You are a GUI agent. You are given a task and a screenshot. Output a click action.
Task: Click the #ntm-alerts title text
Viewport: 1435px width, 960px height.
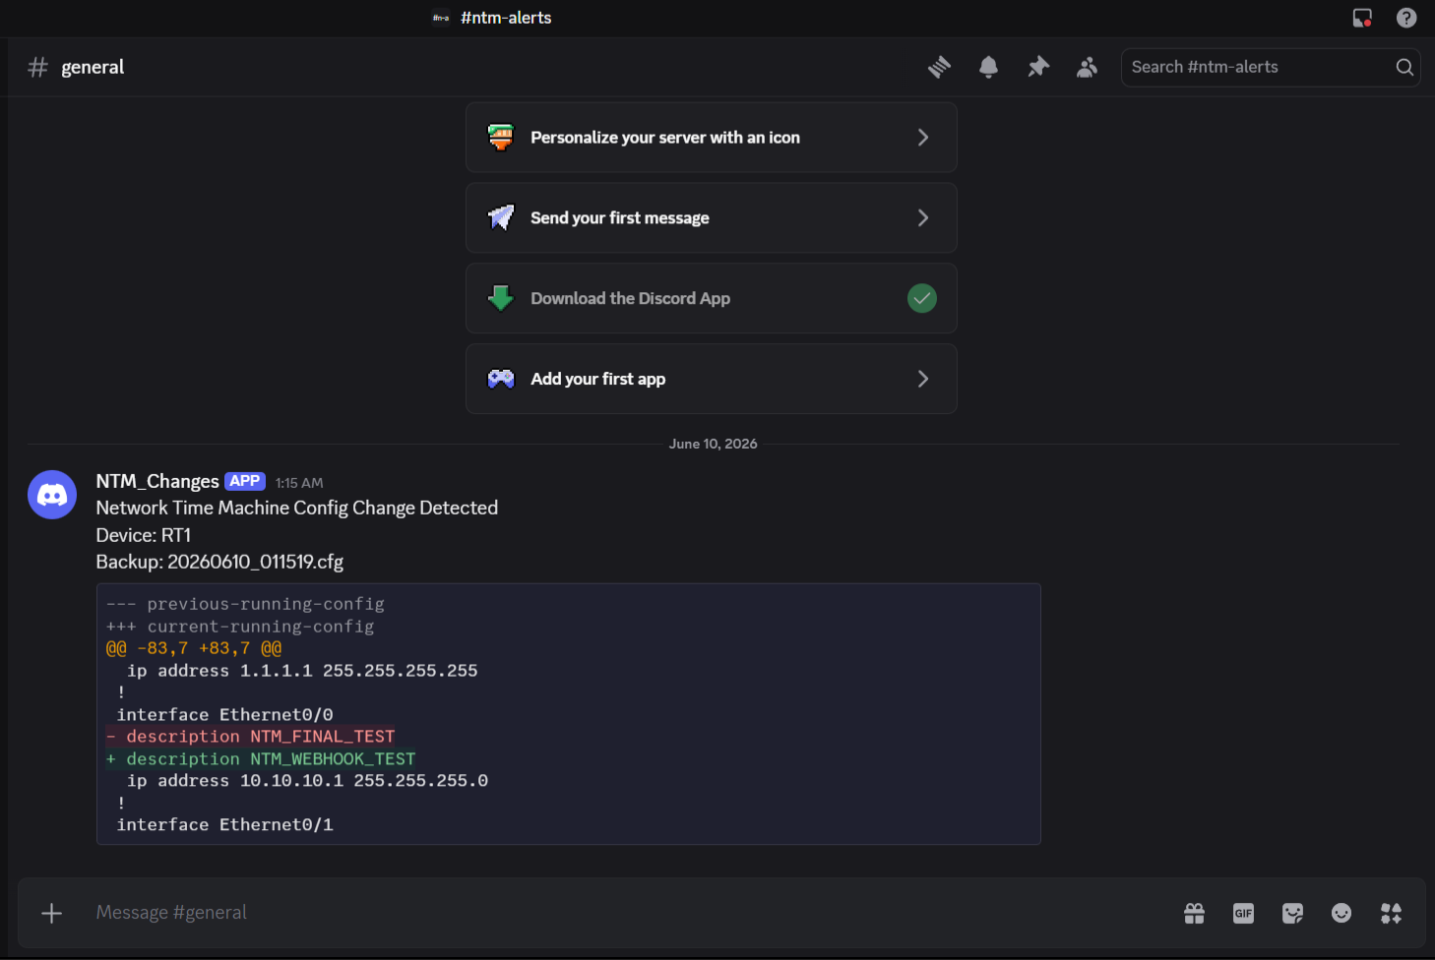click(506, 18)
